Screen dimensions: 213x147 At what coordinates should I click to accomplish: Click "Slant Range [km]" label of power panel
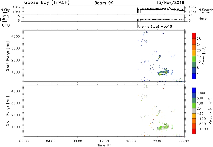7,56
